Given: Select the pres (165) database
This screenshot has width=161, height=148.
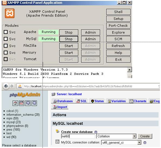Looking at the screenshot, I should (x=13, y=130).
